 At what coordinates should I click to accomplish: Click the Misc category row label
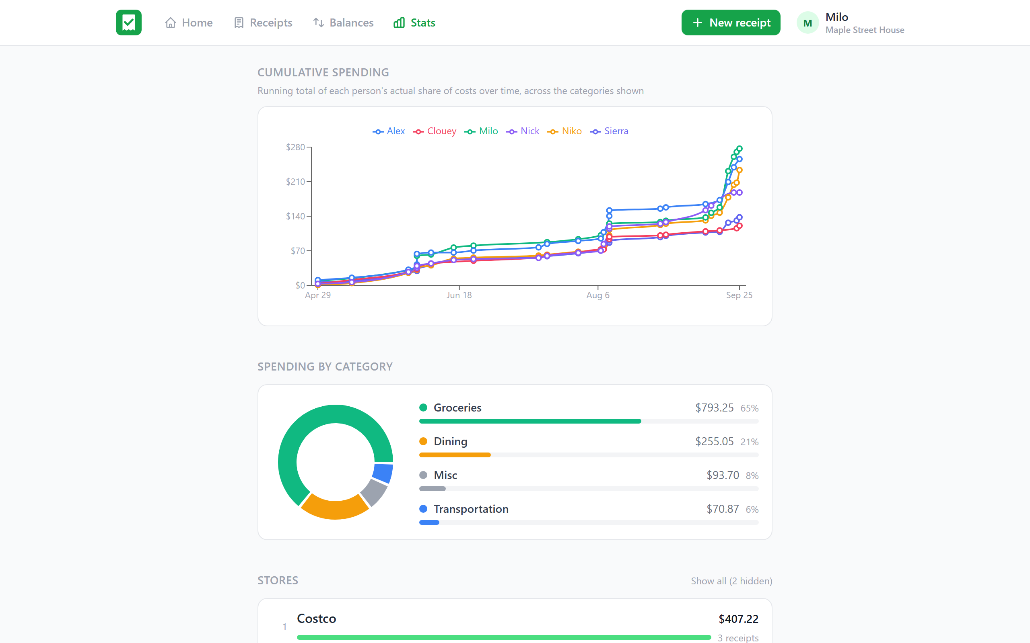445,475
